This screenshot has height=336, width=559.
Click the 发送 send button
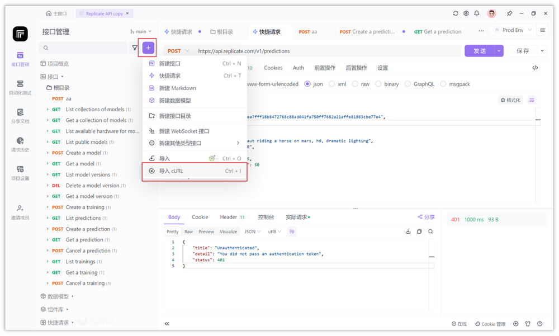pyautogui.click(x=479, y=50)
